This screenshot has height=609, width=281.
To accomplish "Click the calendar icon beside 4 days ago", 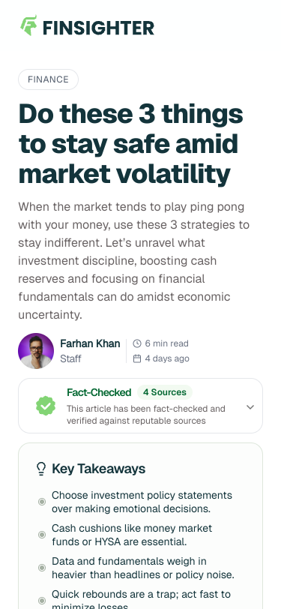I will [137, 358].
